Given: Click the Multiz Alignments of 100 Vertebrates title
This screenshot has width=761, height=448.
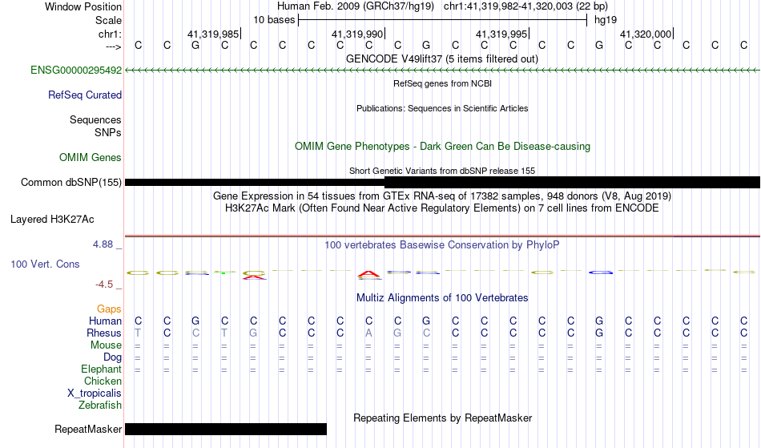Looking at the screenshot, I should click(x=442, y=297).
